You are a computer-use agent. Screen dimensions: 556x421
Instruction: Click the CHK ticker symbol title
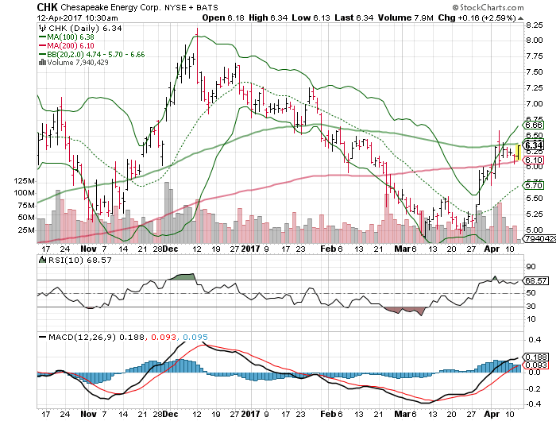point(47,7)
